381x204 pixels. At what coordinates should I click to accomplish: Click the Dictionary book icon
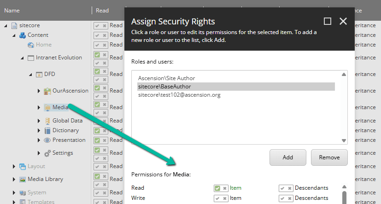[47, 131]
